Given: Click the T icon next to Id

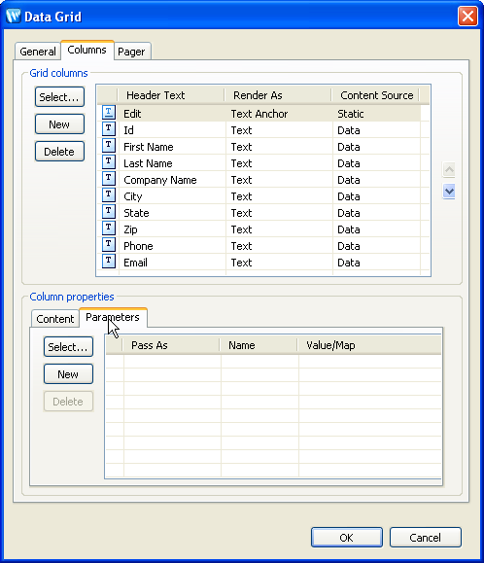Looking at the screenshot, I should 108,128.
